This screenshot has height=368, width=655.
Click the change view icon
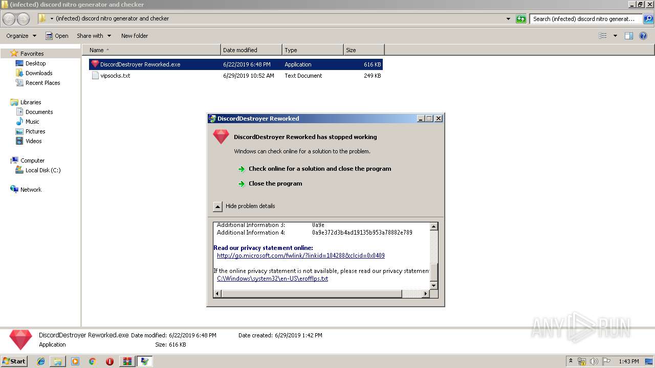pyautogui.click(x=603, y=36)
